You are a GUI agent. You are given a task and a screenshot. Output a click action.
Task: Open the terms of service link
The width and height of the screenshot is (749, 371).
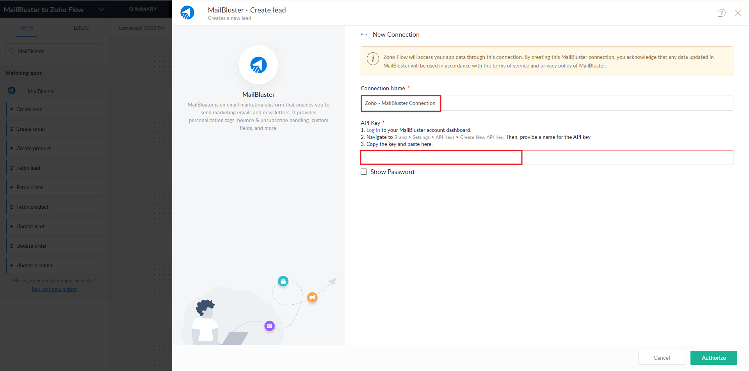pos(511,66)
